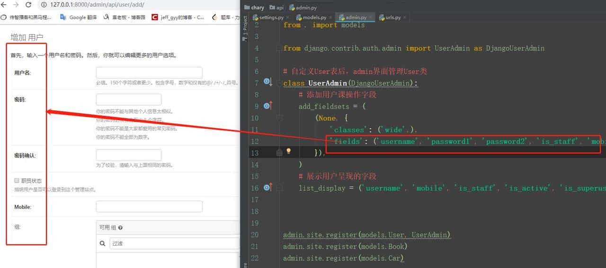
Task: Switch to the models.py editor tab
Action: point(312,18)
